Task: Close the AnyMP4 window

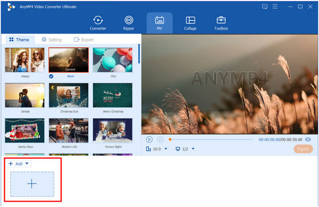Action: pyautogui.click(x=310, y=6)
